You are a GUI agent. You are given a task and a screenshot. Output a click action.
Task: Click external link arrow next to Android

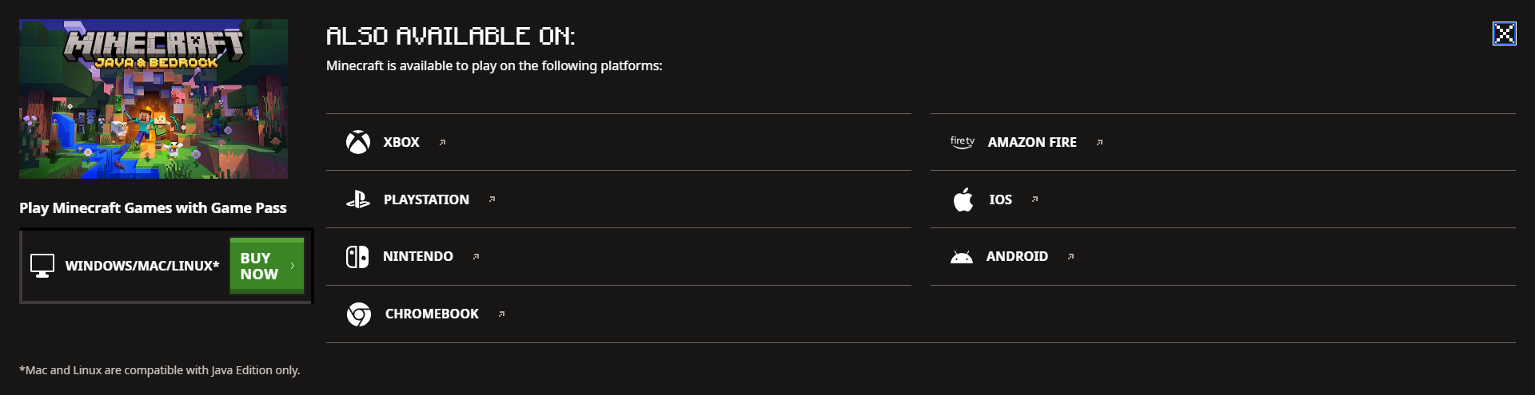point(1071,257)
